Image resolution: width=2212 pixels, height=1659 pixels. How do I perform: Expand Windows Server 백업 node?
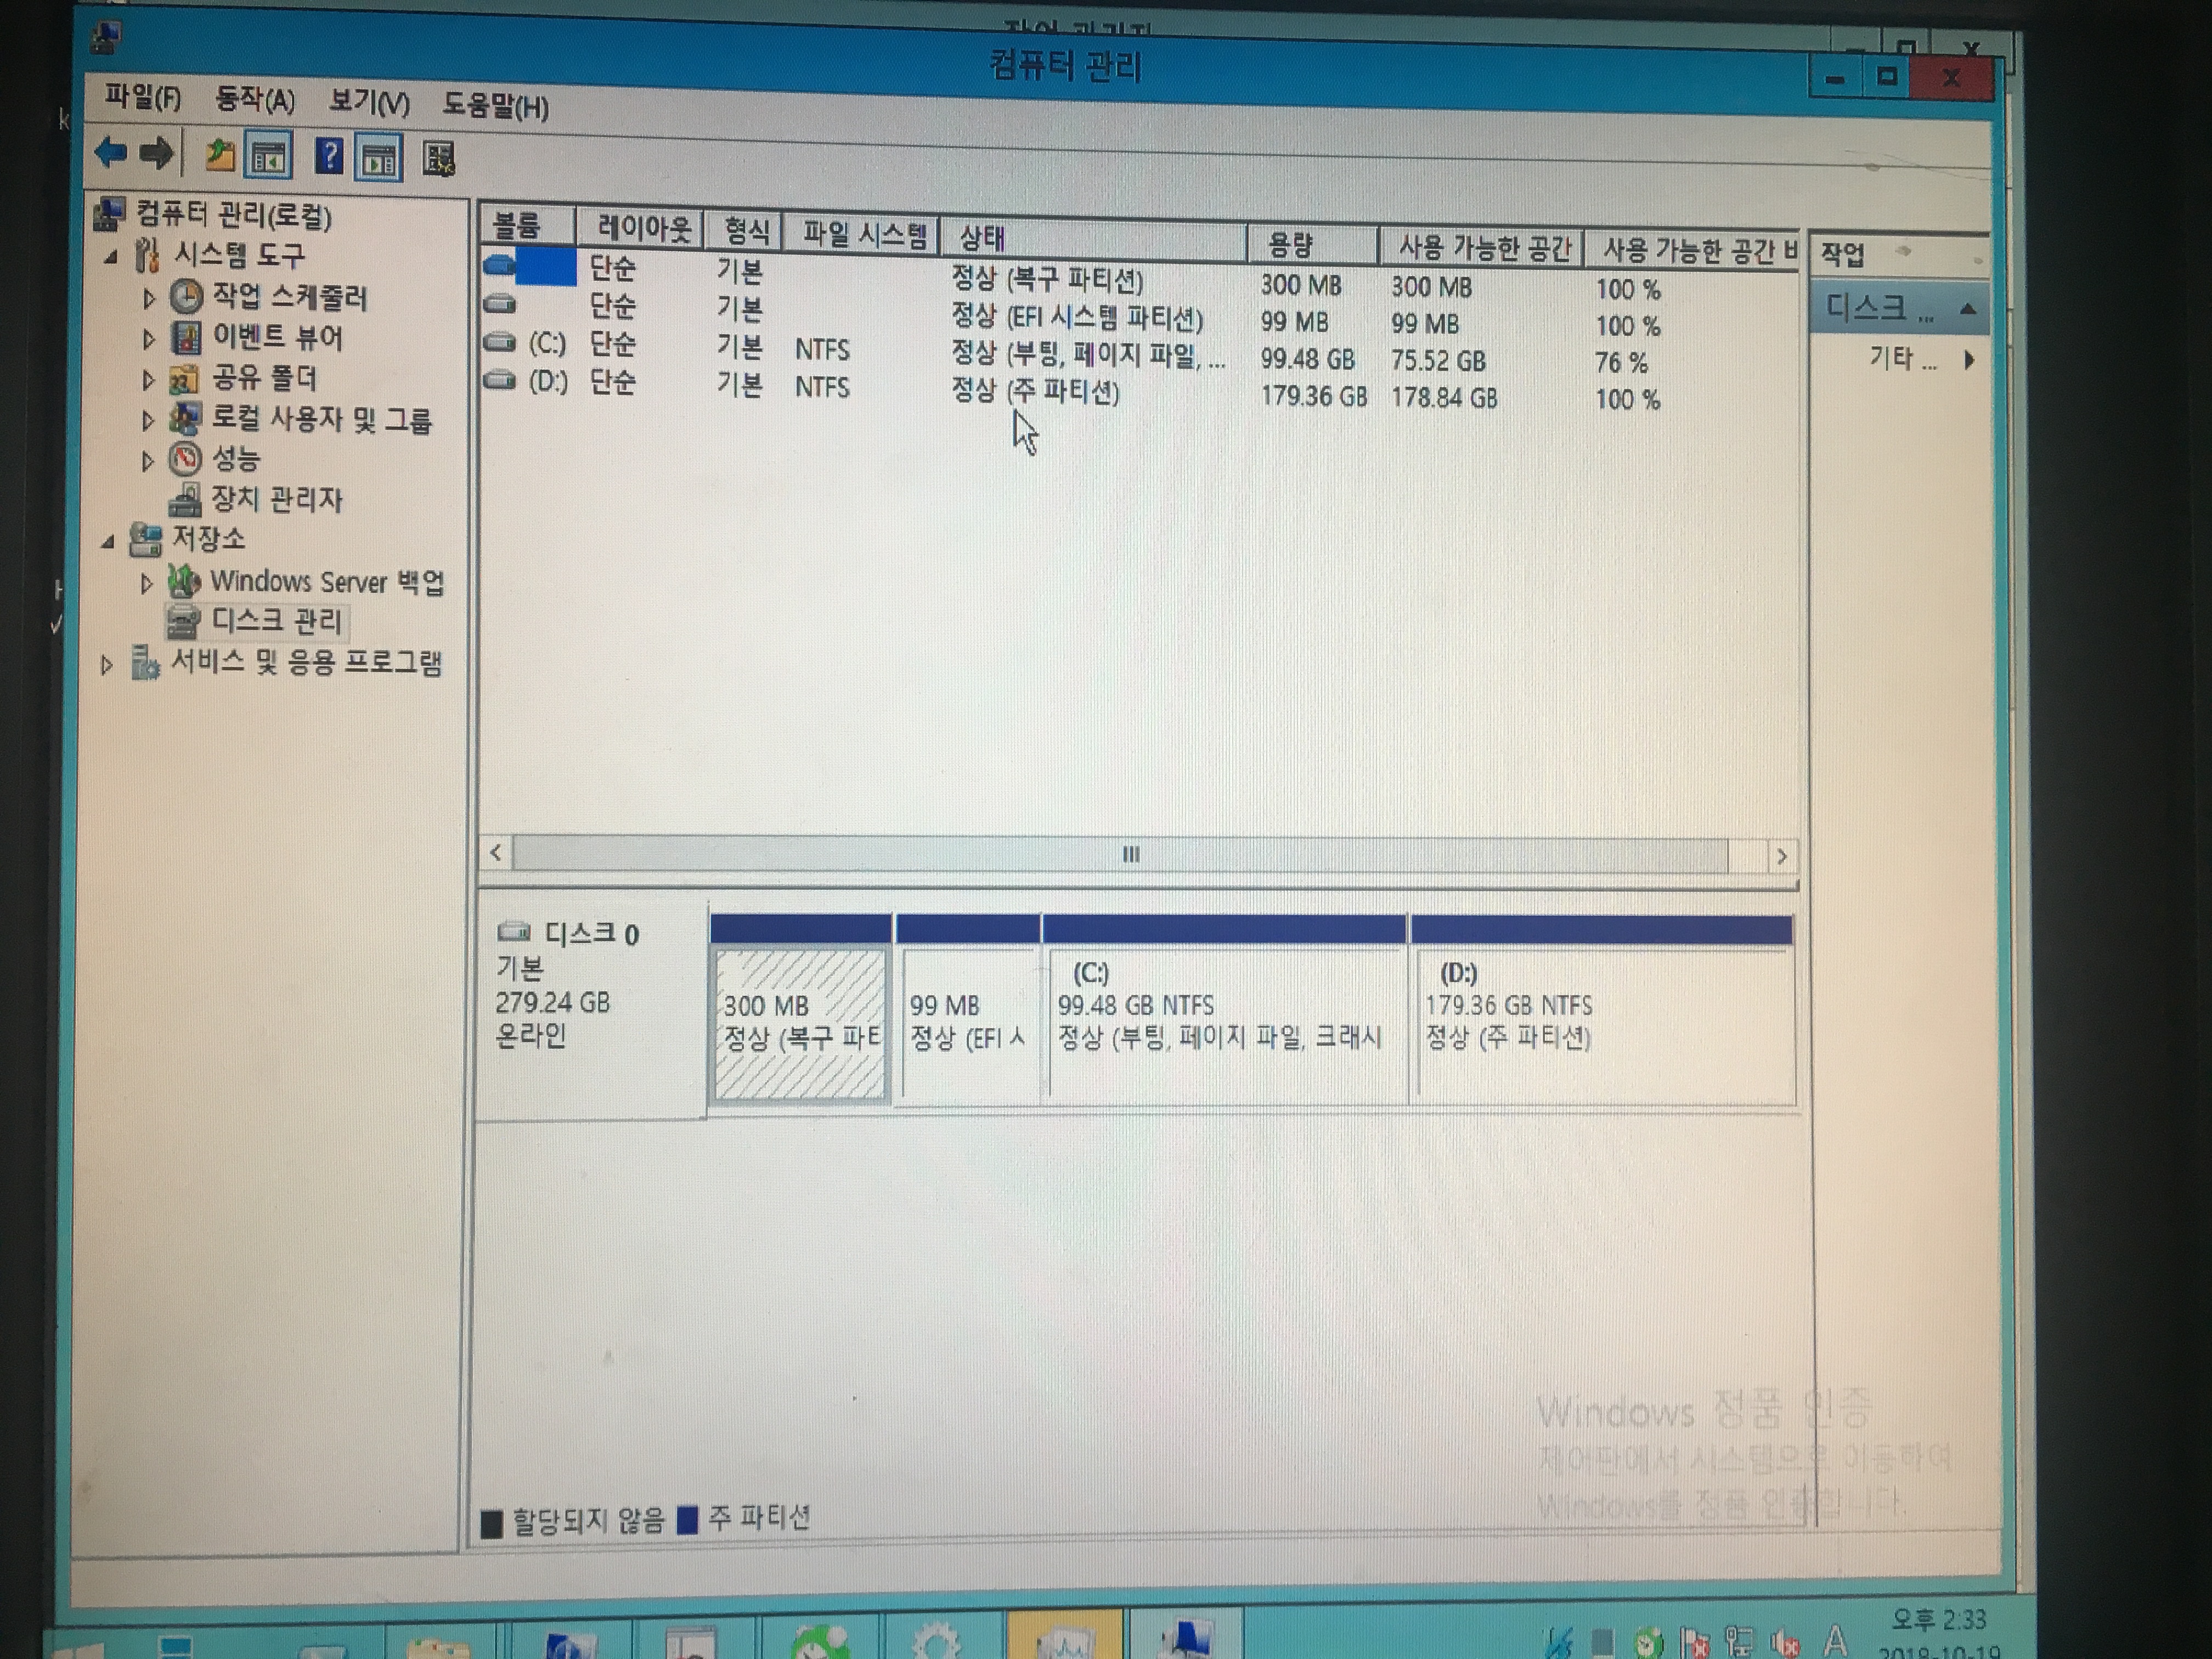tap(147, 582)
